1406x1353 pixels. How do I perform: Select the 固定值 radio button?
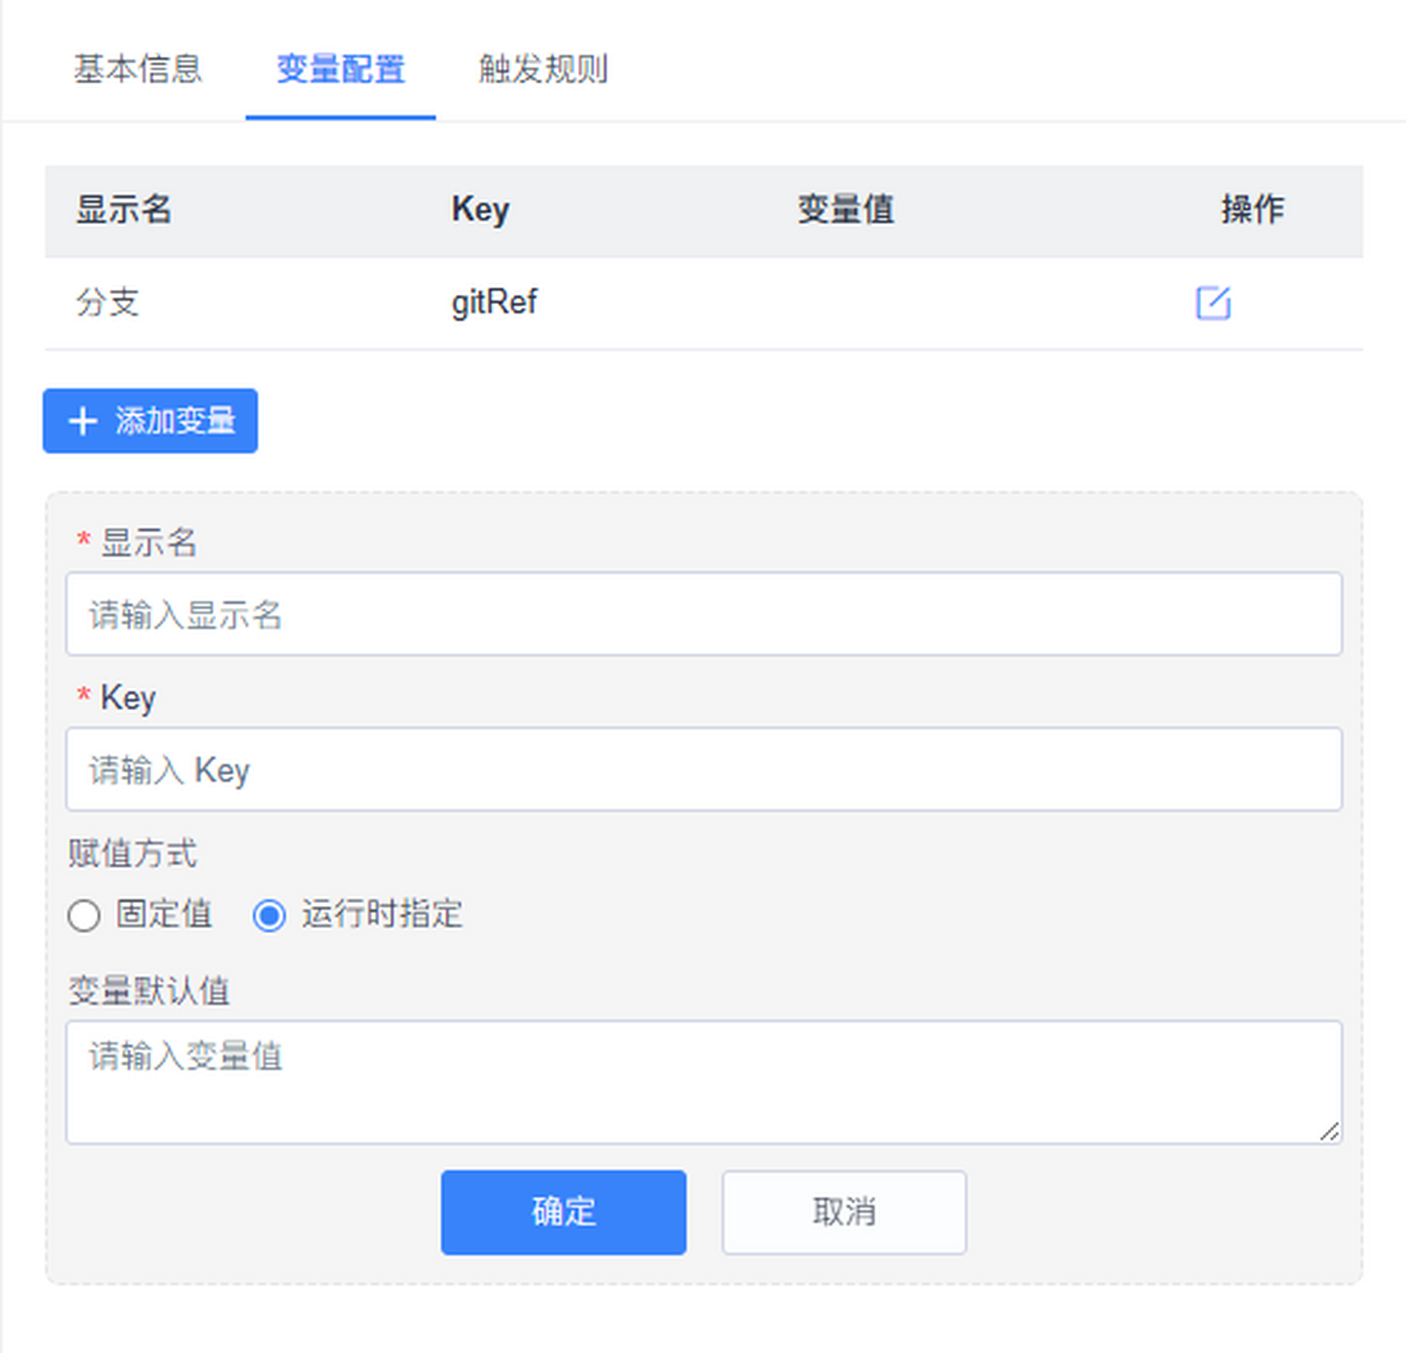[83, 915]
